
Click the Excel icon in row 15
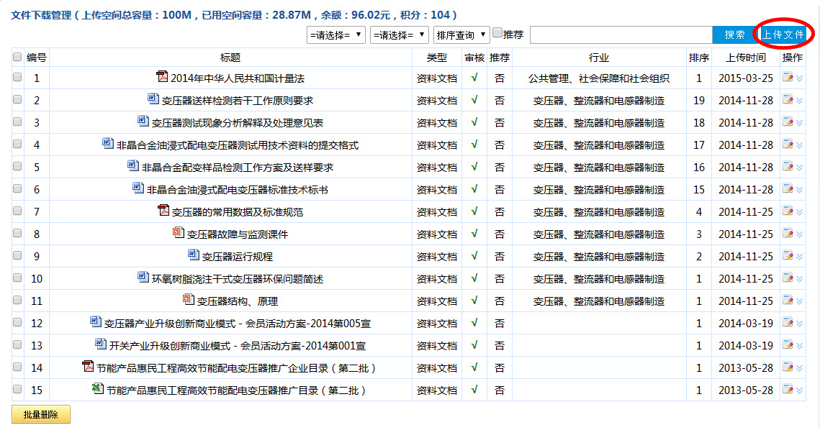[97, 389]
